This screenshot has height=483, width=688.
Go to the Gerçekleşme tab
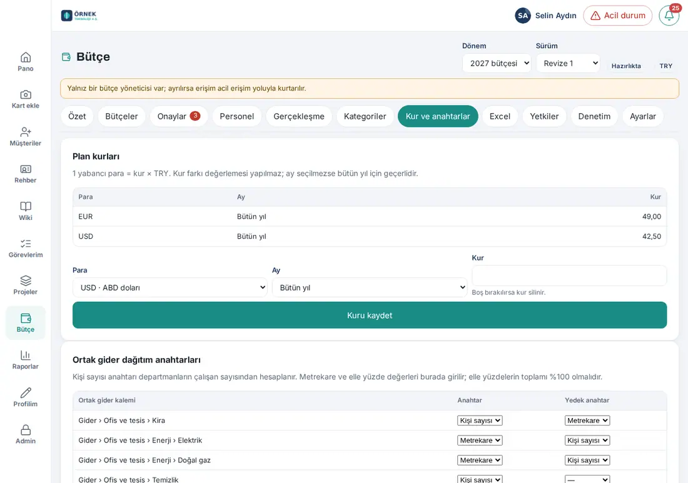tap(299, 116)
